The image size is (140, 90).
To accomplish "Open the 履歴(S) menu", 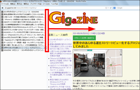I will point(26,4).
